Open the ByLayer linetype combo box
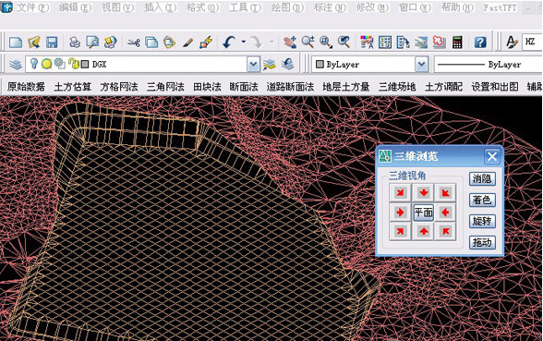The width and height of the screenshot is (543, 341). click(x=488, y=64)
